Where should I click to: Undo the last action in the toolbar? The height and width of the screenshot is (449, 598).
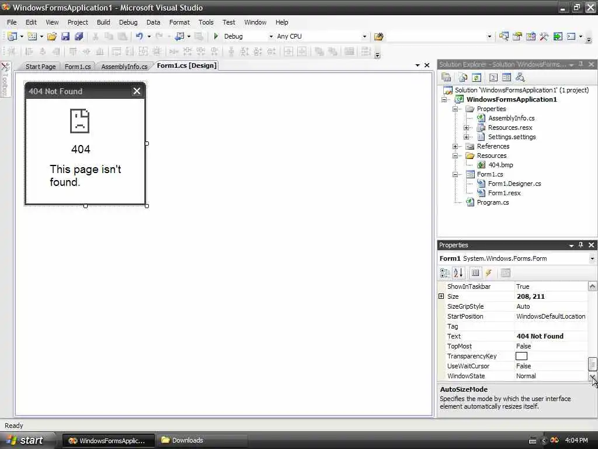[x=139, y=36]
